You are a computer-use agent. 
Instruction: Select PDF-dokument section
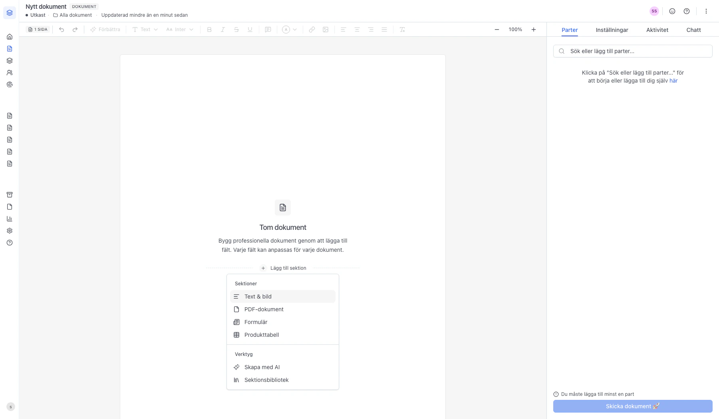pyautogui.click(x=283, y=309)
